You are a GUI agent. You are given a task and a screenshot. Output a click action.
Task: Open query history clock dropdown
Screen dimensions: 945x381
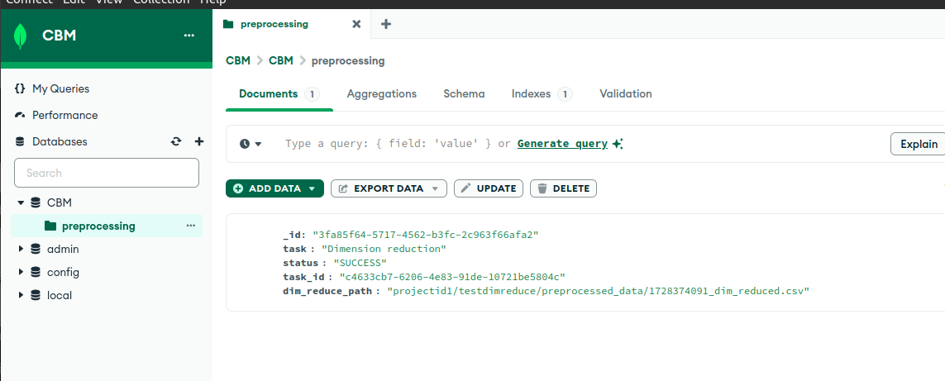pyautogui.click(x=251, y=144)
